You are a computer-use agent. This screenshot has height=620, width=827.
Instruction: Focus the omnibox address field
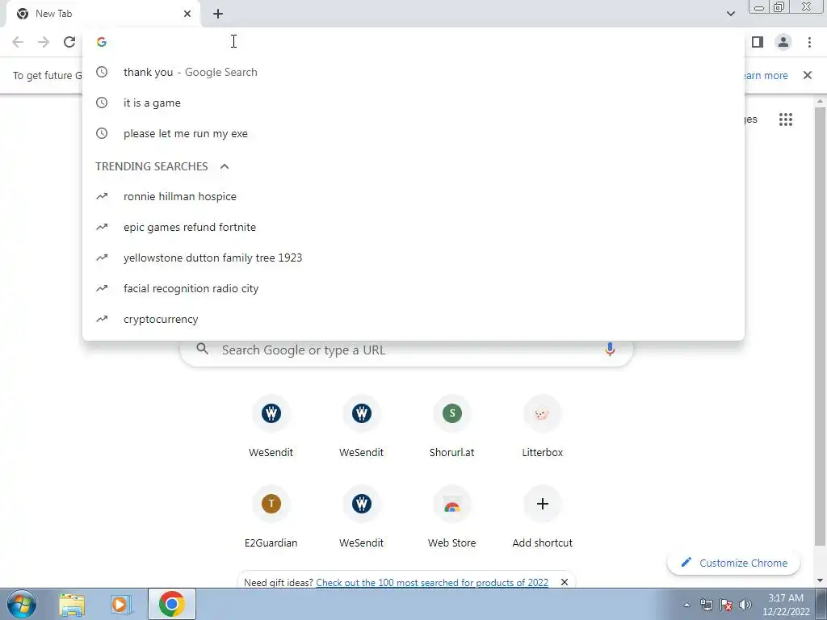point(413,42)
